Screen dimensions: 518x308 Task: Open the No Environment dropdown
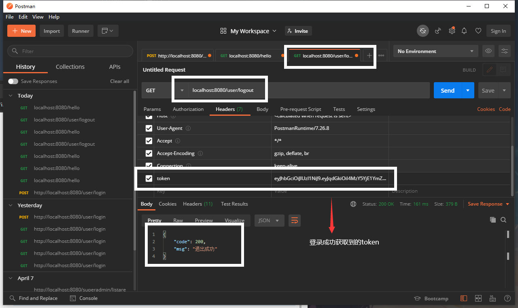point(435,51)
